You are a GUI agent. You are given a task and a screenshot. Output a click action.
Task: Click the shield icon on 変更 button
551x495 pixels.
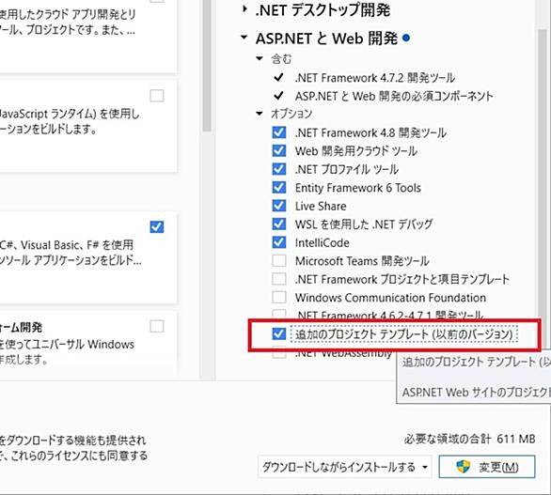464,467
